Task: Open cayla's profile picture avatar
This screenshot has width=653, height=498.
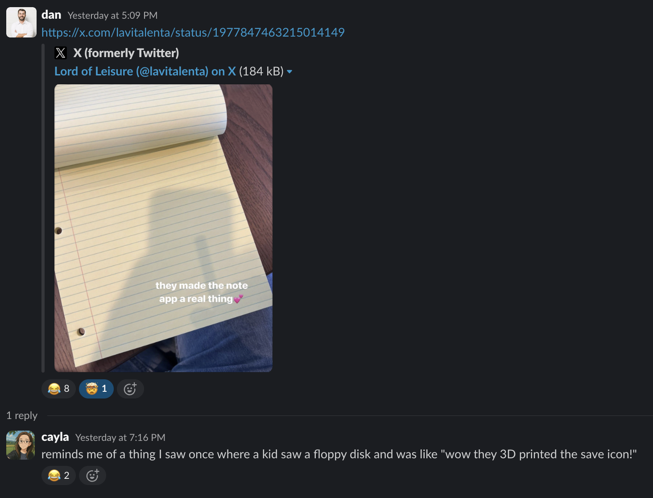Action: click(21, 445)
